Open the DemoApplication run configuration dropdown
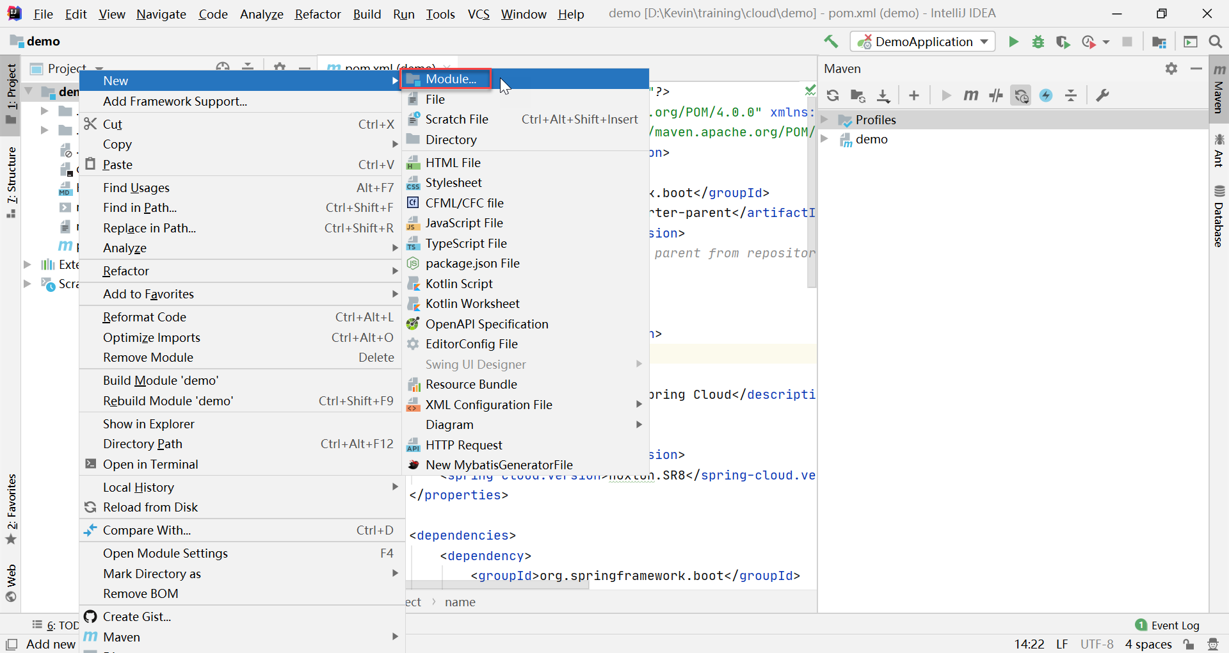1229x653 pixels. pyautogui.click(x=922, y=42)
